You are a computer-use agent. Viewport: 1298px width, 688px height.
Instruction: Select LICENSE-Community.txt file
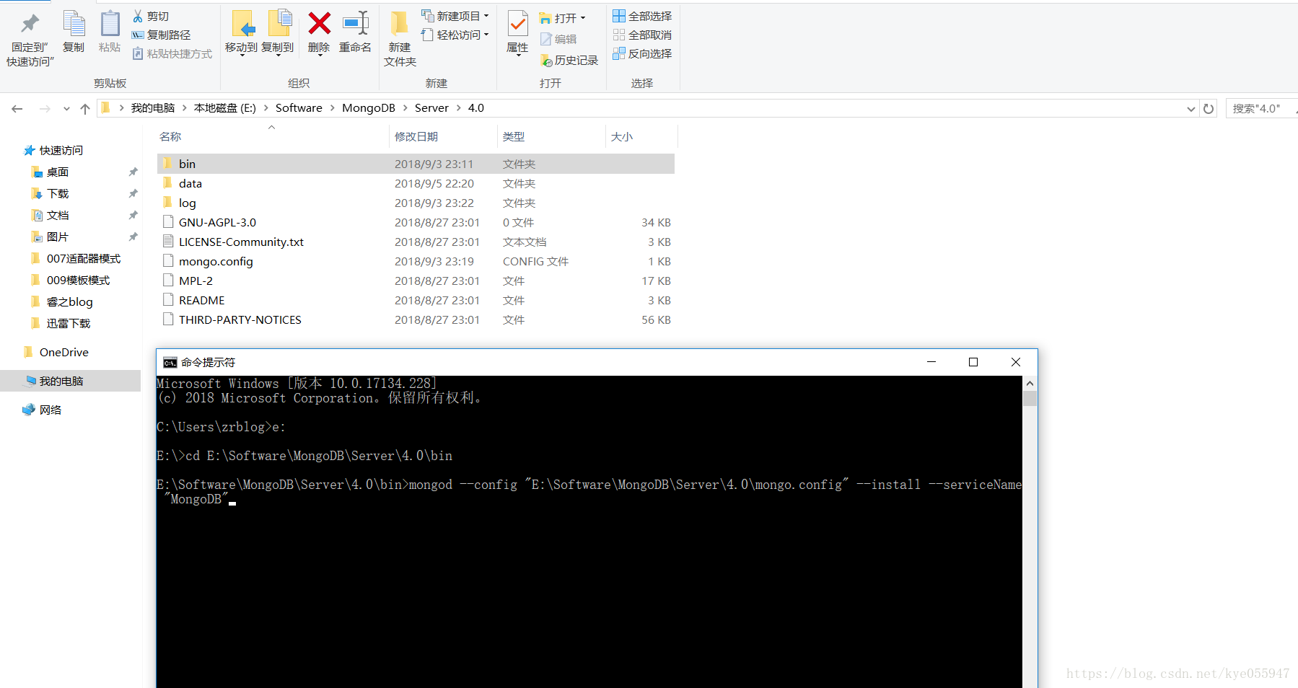tap(416, 242)
